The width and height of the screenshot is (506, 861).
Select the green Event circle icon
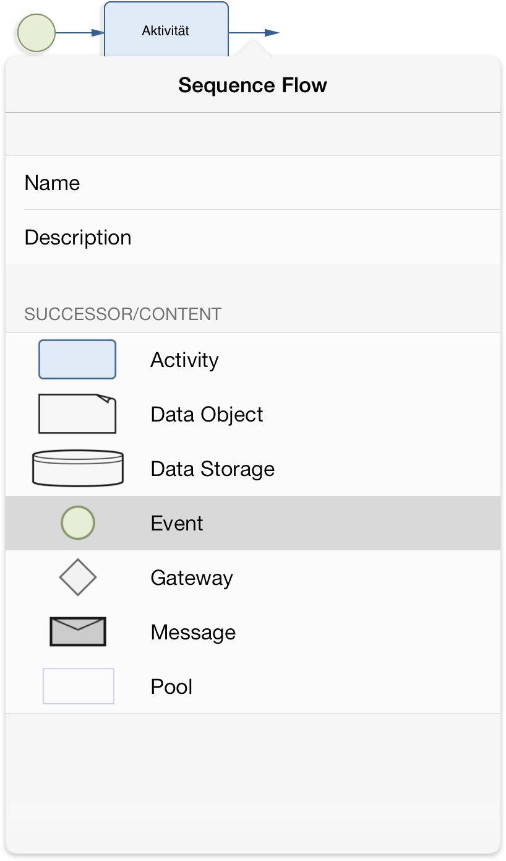pyautogui.click(x=78, y=522)
